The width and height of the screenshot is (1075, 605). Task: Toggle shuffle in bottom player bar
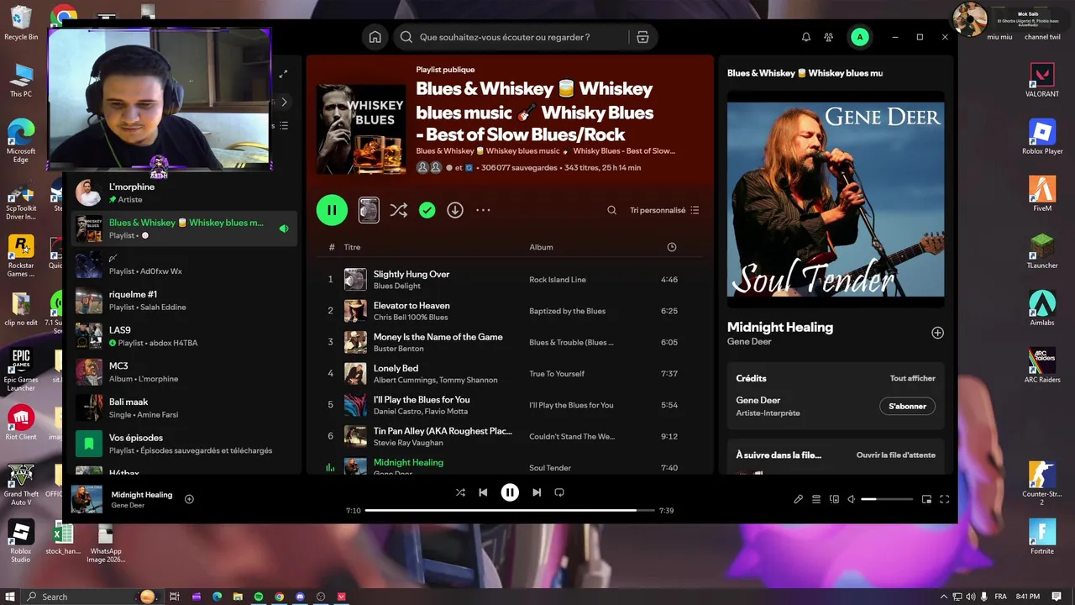(460, 492)
